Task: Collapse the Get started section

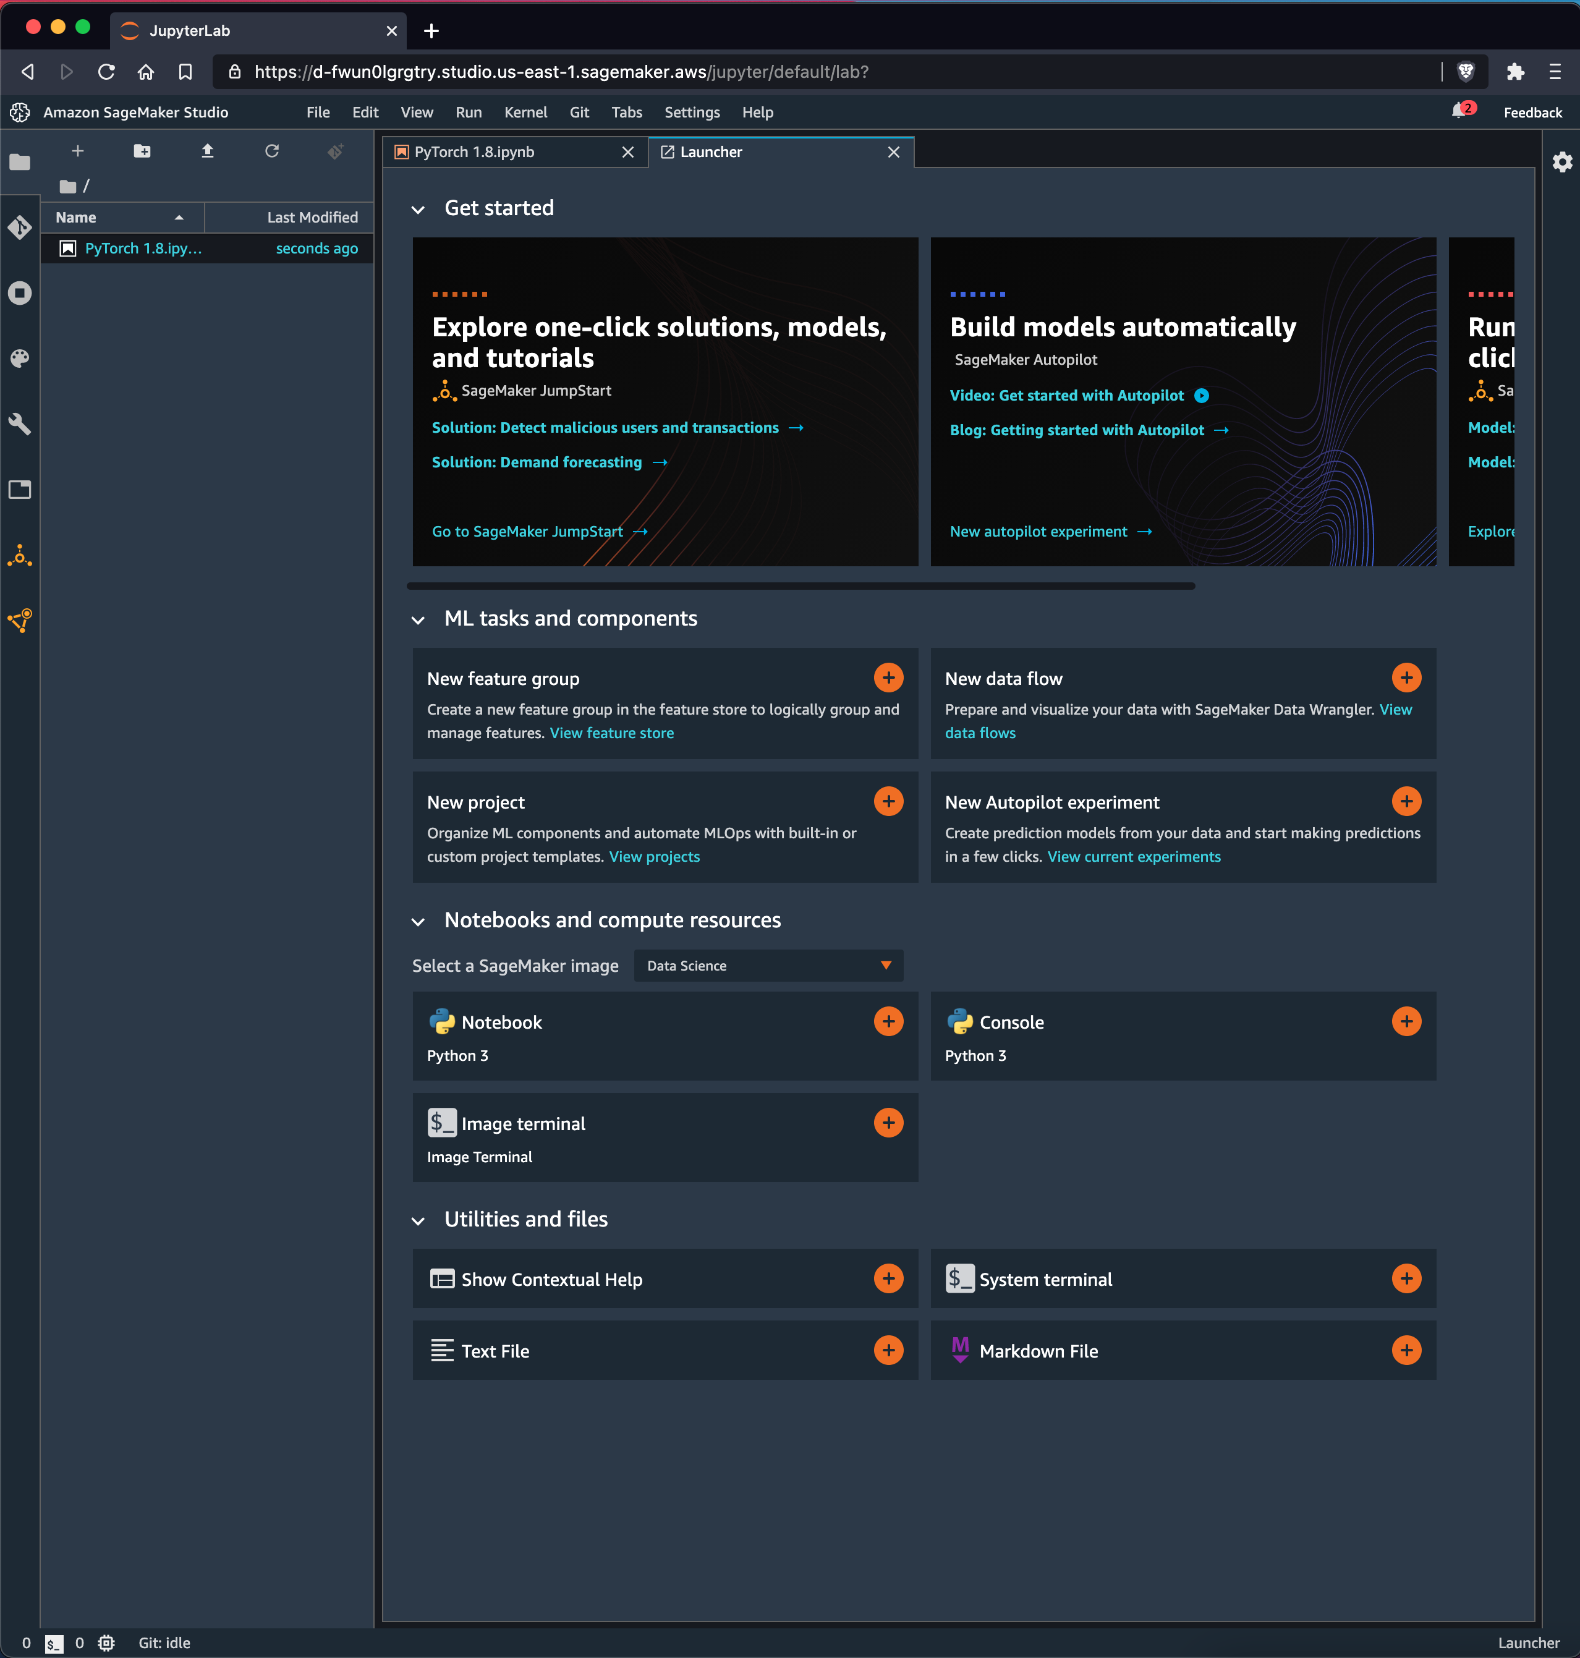Action: coord(418,209)
